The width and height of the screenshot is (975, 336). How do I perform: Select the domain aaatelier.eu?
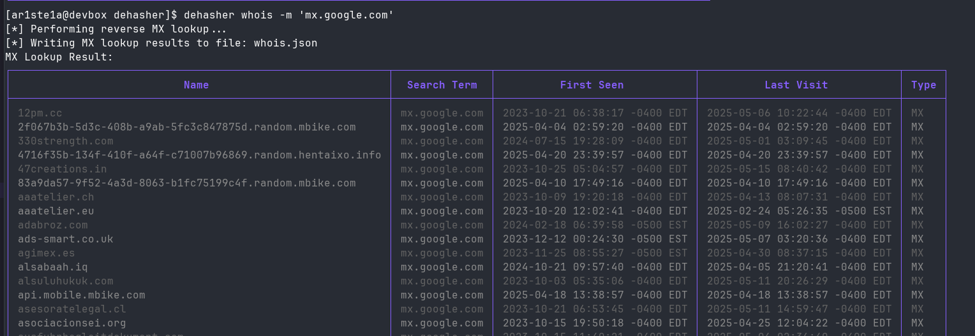(x=56, y=211)
